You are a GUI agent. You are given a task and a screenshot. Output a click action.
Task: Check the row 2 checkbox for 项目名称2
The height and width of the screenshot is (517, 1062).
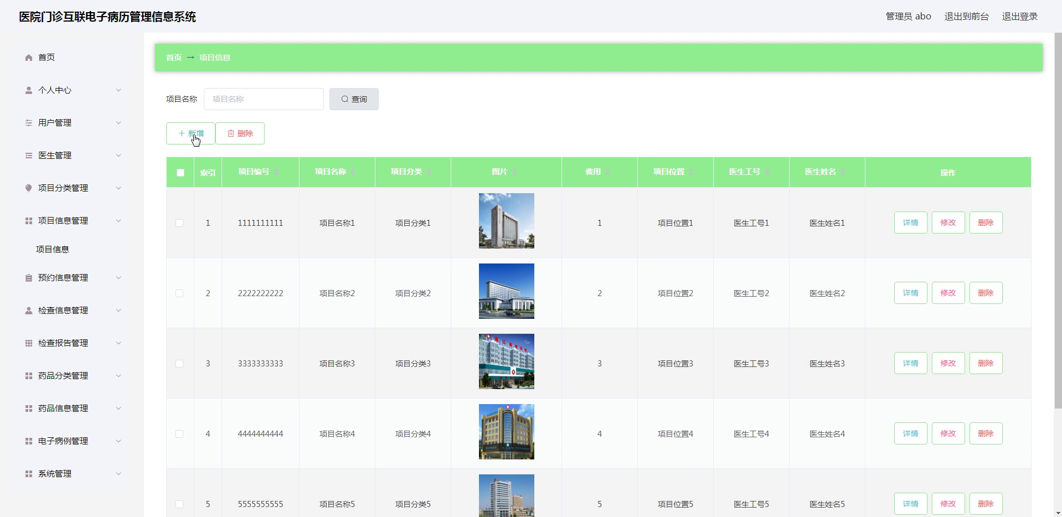tap(179, 293)
